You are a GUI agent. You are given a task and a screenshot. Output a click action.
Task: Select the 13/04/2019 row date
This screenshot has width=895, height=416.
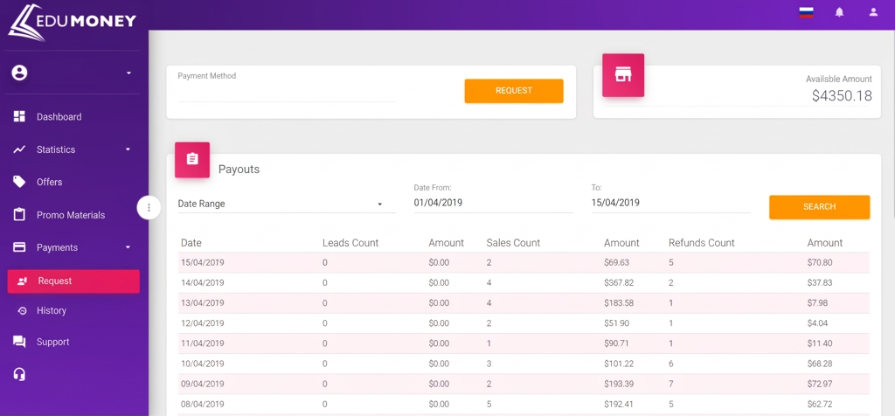pyautogui.click(x=203, y=303)
